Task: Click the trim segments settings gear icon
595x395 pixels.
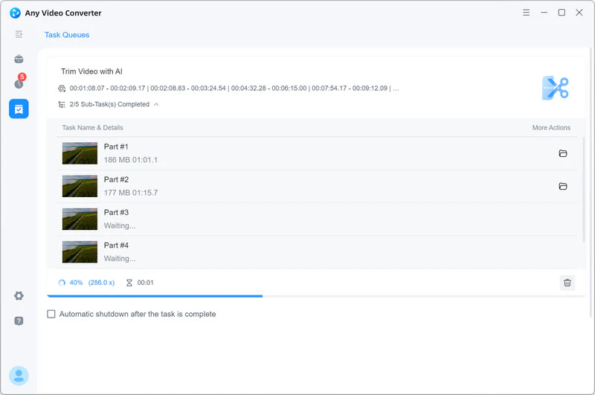Action: pos(62,89)
